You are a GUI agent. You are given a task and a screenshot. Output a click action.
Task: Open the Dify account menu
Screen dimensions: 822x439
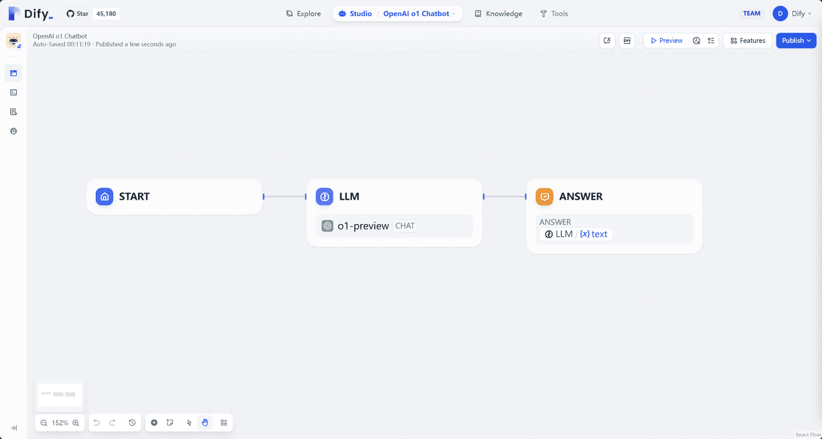pos(792,13)
